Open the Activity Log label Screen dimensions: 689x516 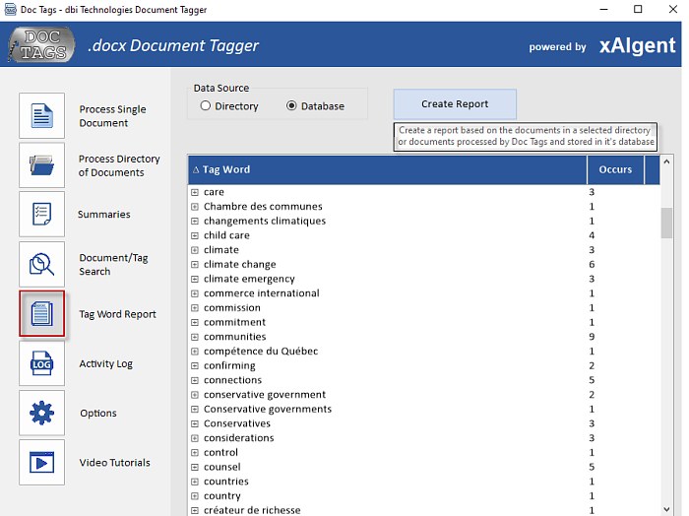106,364
